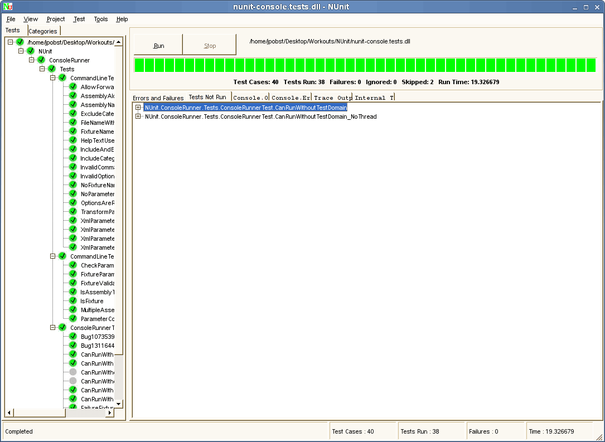The height and width of the screenshot is (442, 605).
Task: Click the green check for NoFixtureNa
Action: (73, 184)
